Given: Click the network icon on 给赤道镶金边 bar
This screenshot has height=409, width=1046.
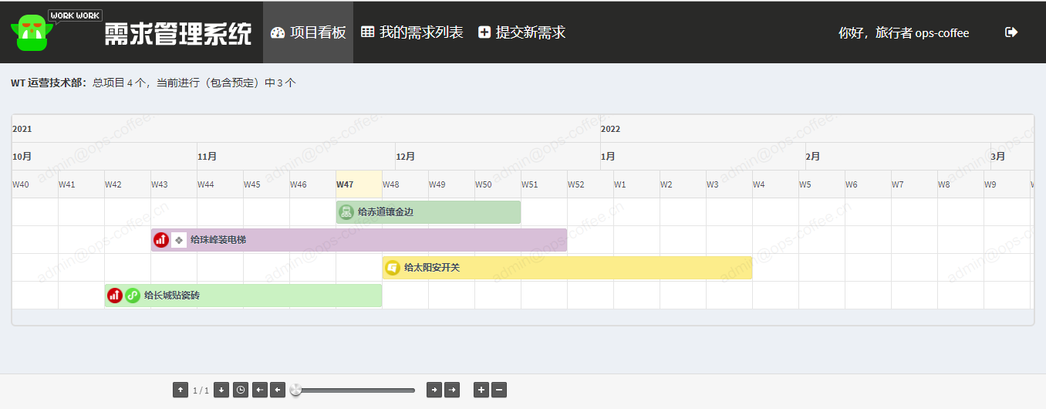Looking at the screenshot, I should tap(346, 212).
